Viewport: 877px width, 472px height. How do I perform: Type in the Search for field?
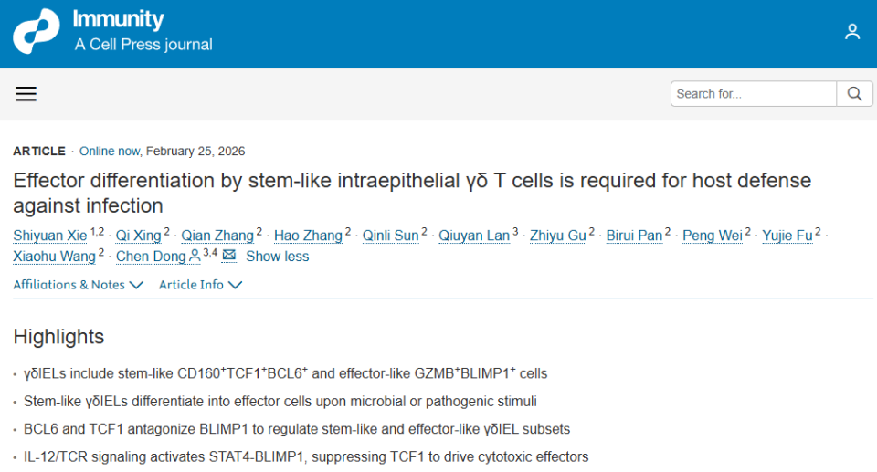[x=753, y=94]
